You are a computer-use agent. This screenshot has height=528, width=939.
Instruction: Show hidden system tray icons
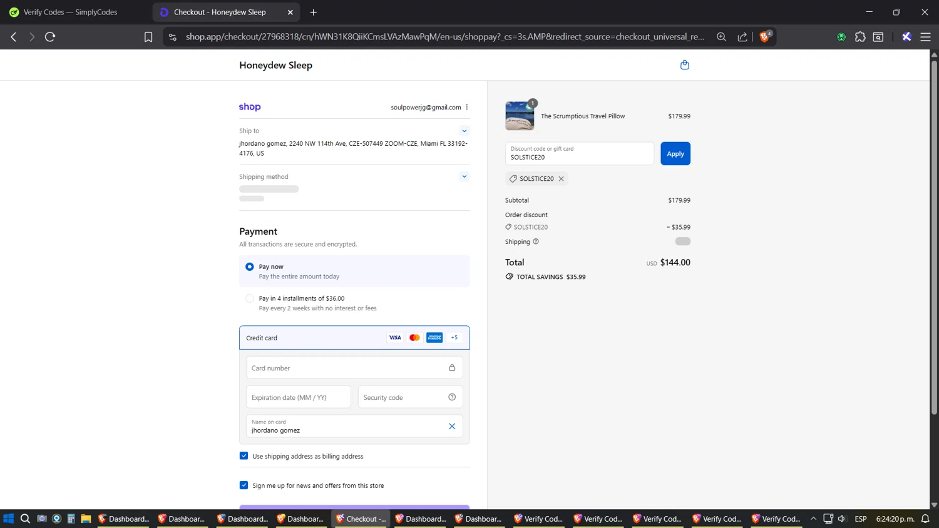coord(813,519)
